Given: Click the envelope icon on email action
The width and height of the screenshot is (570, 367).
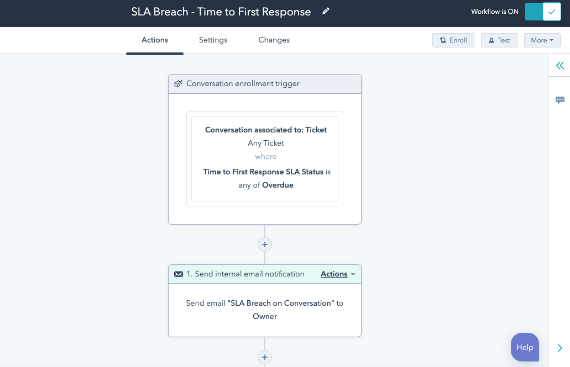Looking at the screenshot, I should [179, 274].
